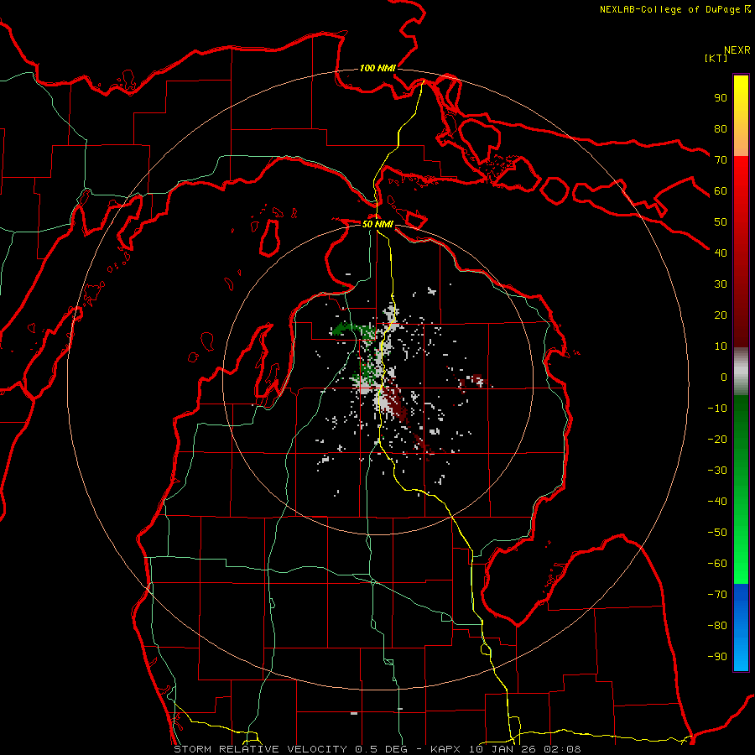Screen dimensions: 755x755
Task: Click the -30 value on velocity scale
Action: point(717,471)
